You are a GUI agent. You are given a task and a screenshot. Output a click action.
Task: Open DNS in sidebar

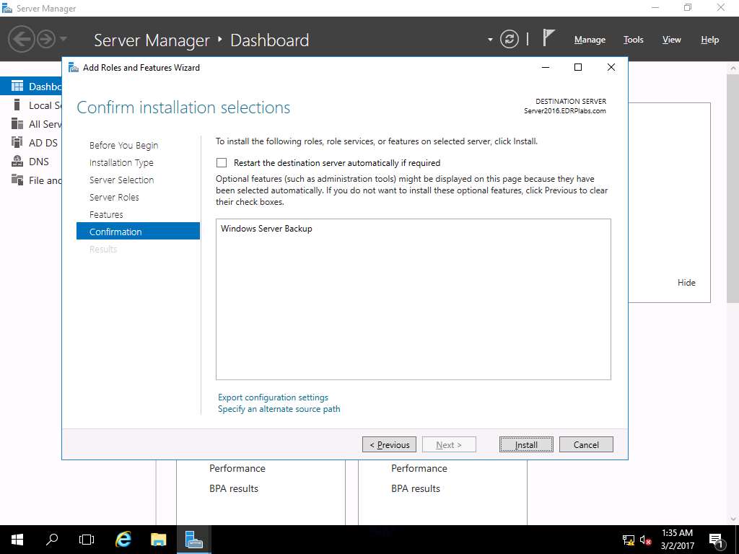click(30, 162)
